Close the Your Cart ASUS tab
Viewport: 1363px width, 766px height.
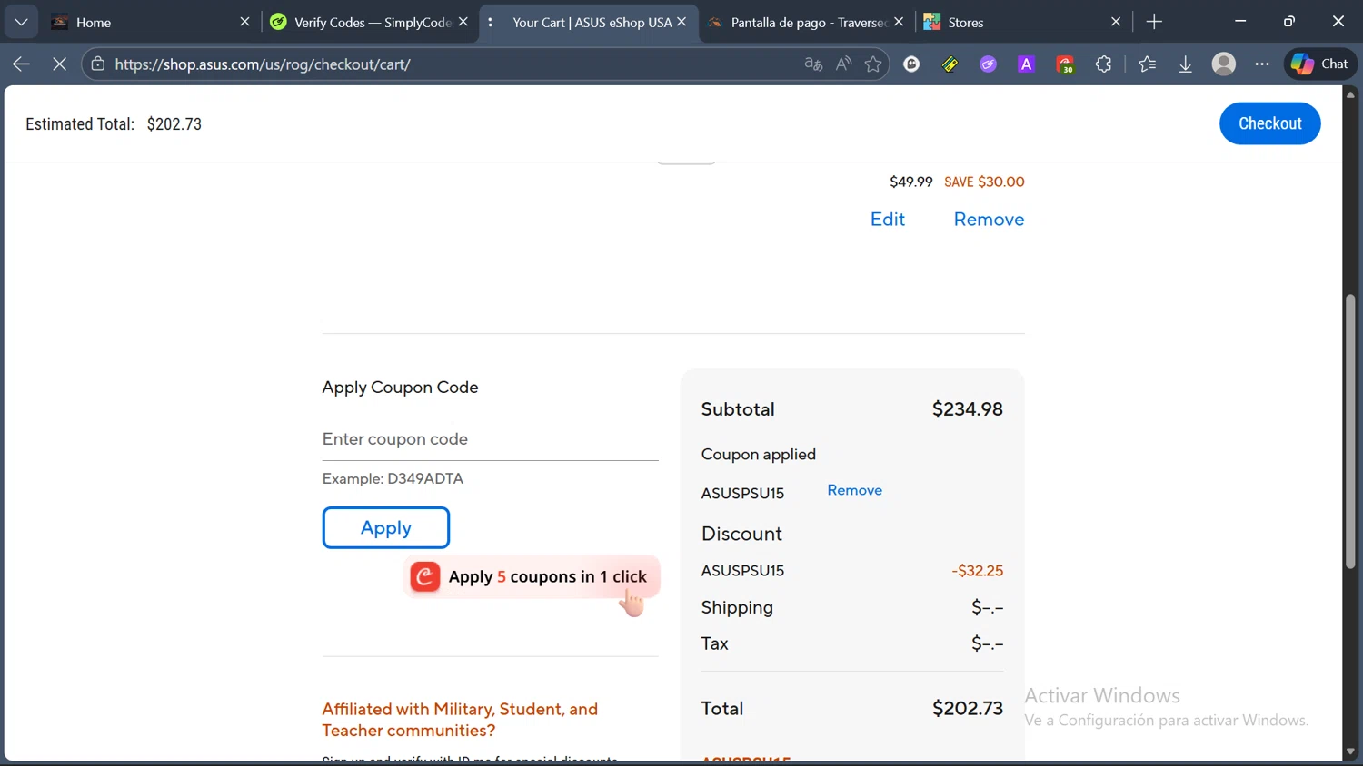tap(681, 22)
